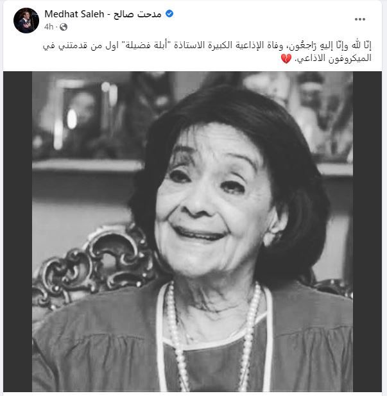The height and width of the screenshot is (396, 387).
Task: Click the broken heart emoji in the post
Action: click(286, 59)
